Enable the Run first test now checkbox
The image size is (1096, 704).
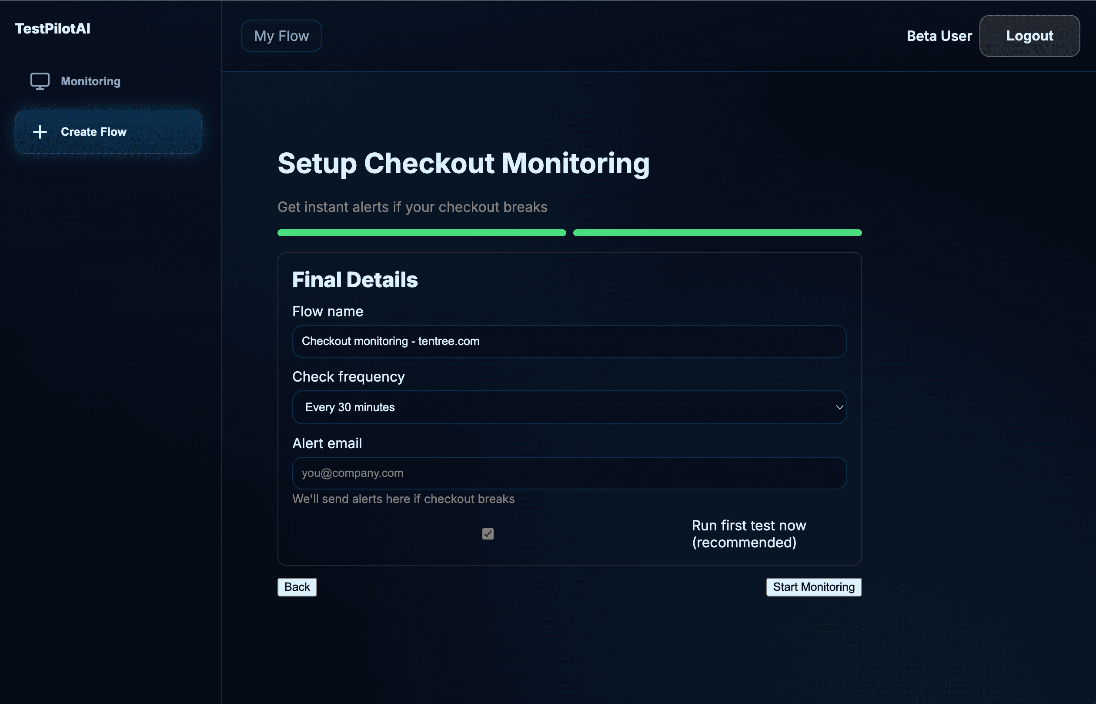(x=487, y=533)
